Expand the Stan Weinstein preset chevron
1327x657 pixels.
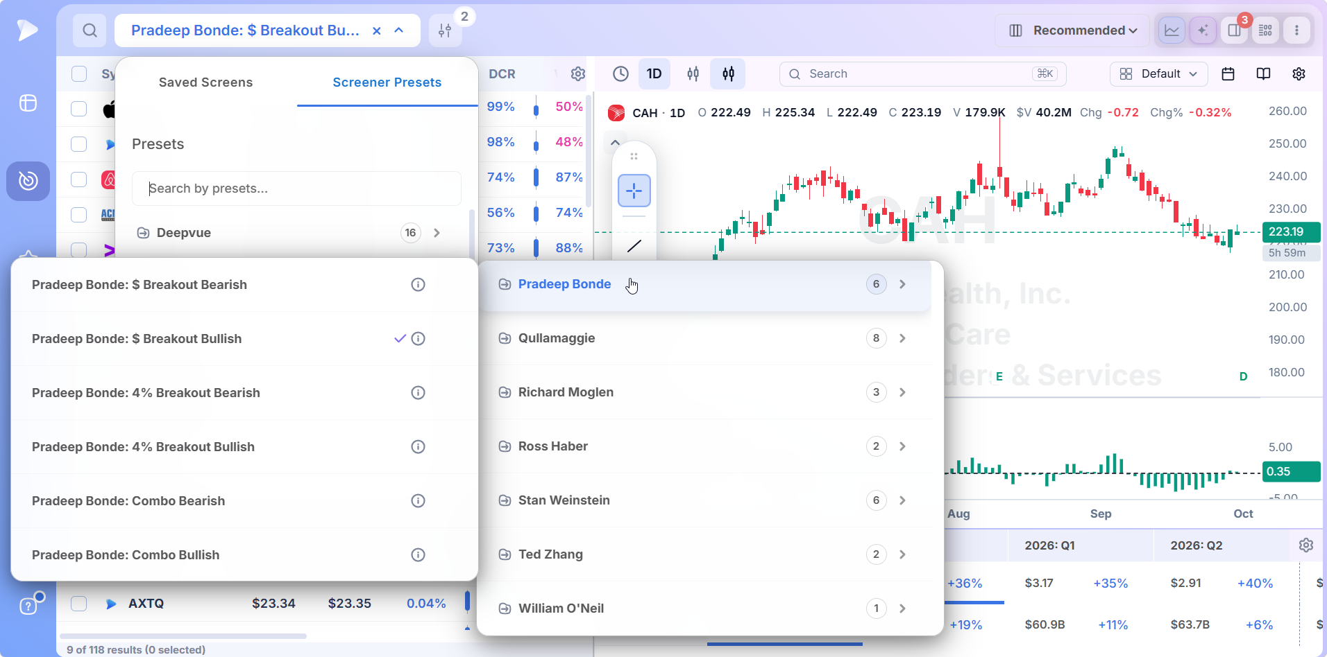(x=902, y=500)
